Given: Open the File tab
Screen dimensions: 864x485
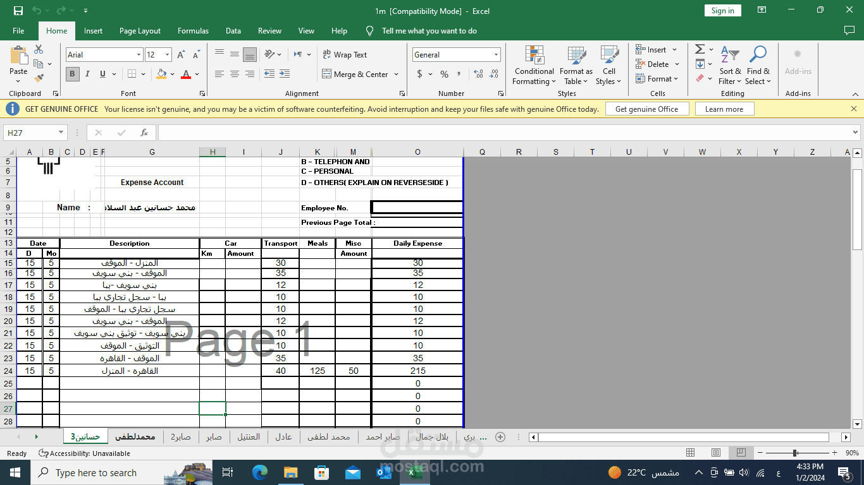Looking at the screenshot, I should pos(18,30).
